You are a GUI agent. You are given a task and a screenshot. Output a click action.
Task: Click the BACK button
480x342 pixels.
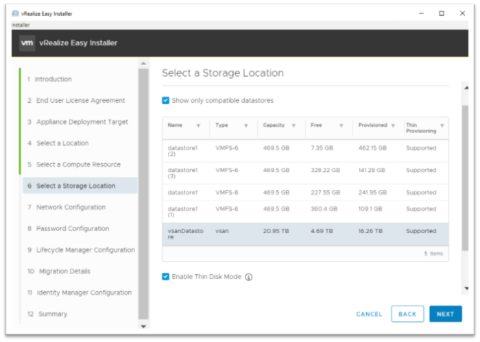click(407, 314)
